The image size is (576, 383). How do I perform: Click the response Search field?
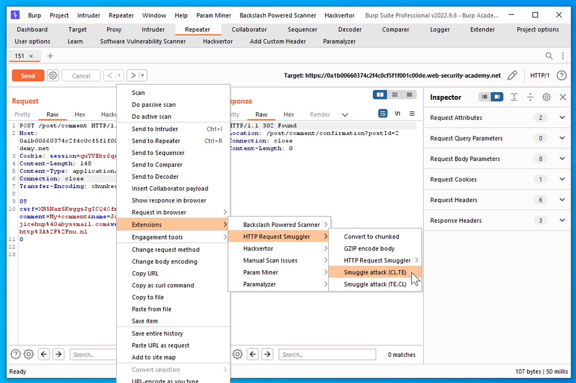pyautogui.click(x=328, y=354)
